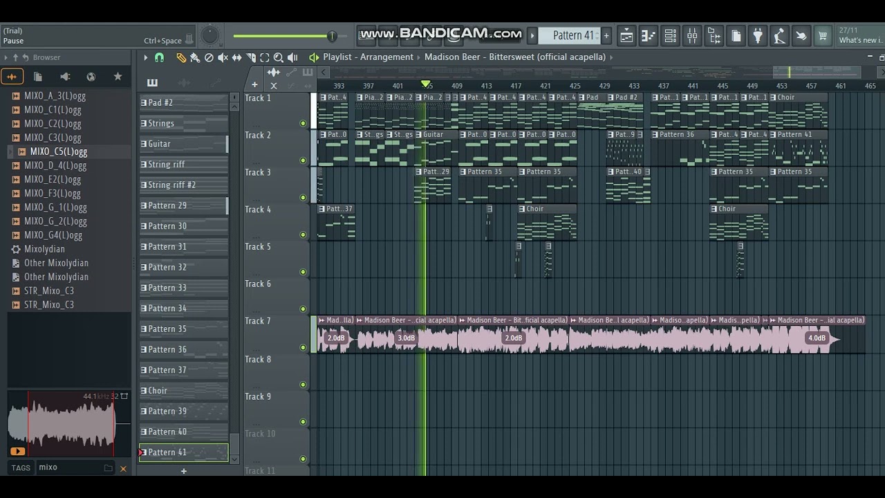Screen dimensions: 885x498
Task: Open the project picker browser icon
Action: (x=714, y=35)
